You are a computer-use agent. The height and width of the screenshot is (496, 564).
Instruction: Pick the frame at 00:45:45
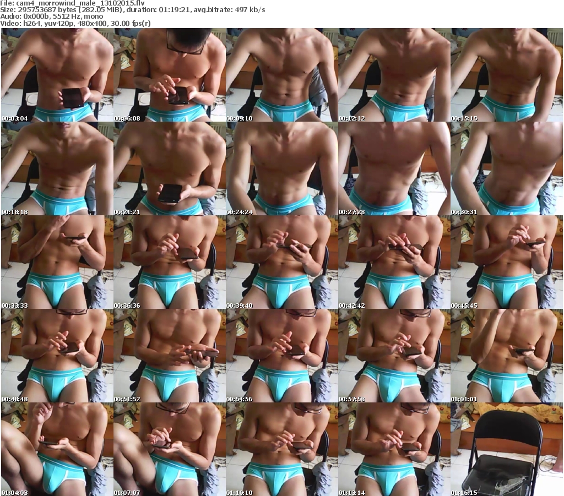(507, 262)
